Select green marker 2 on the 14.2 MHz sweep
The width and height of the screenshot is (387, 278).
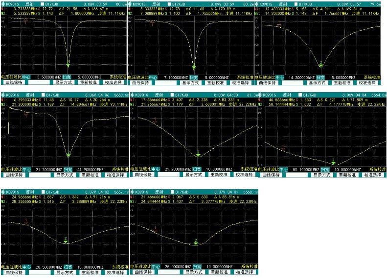click(320, 64)
